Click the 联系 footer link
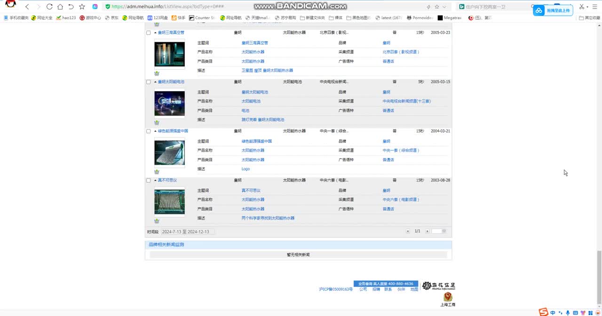This screenshot has width=602, height=316. coord(388,290)
